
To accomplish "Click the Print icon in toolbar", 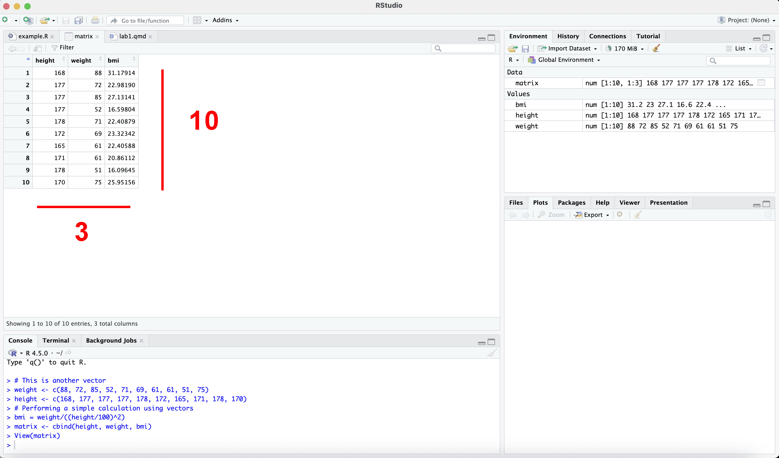I will (95, 20).
